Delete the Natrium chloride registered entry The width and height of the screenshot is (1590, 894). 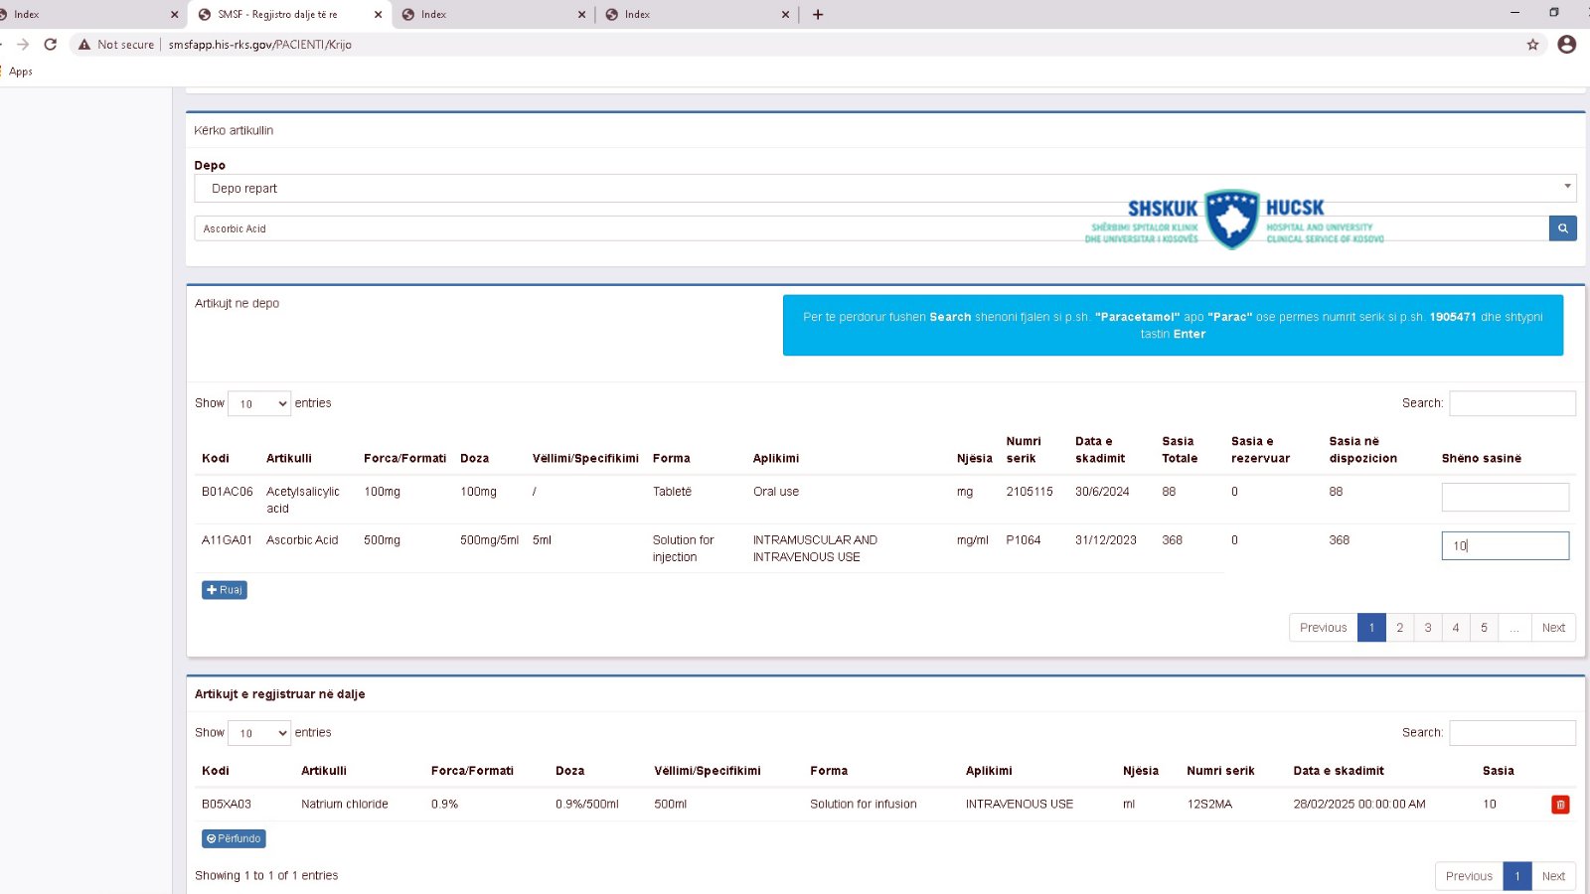(1560, 805)
